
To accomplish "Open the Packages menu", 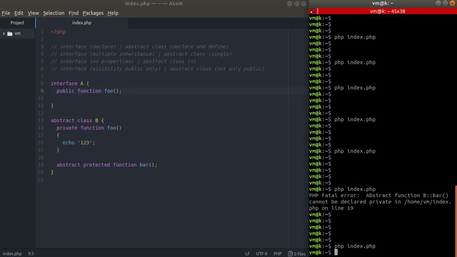I will [93, 13].
